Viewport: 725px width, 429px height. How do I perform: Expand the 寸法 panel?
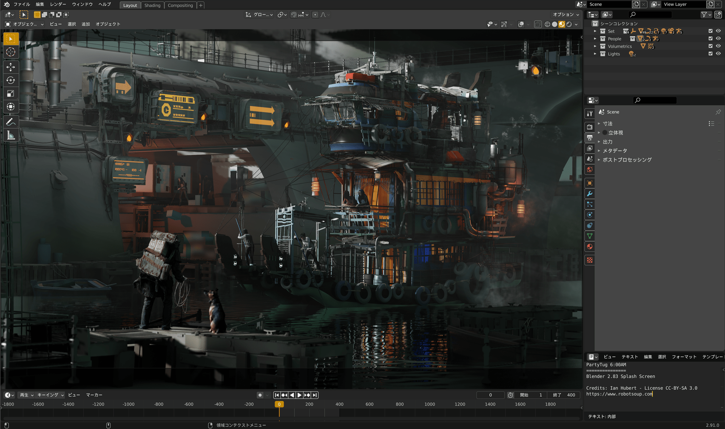(599, 123)
